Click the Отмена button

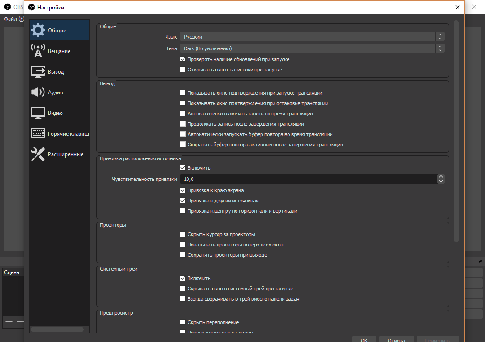(x=396, y=339)
